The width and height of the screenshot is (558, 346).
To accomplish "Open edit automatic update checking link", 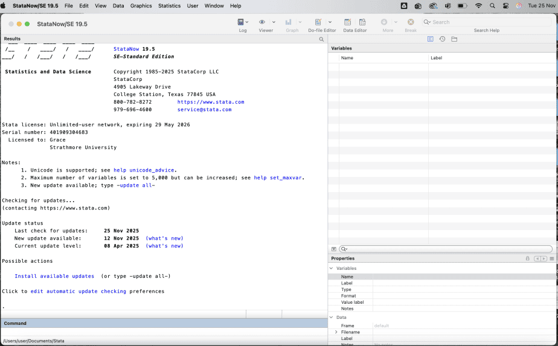I will click(x=79, y=291).
